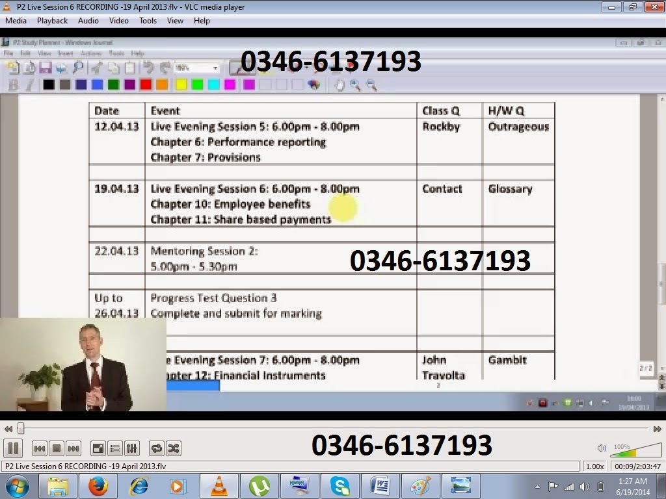Open the Media menu
The height and width of the screenshot is (499, 666).
(x=16, y=21)
